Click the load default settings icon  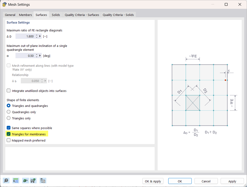25,181
